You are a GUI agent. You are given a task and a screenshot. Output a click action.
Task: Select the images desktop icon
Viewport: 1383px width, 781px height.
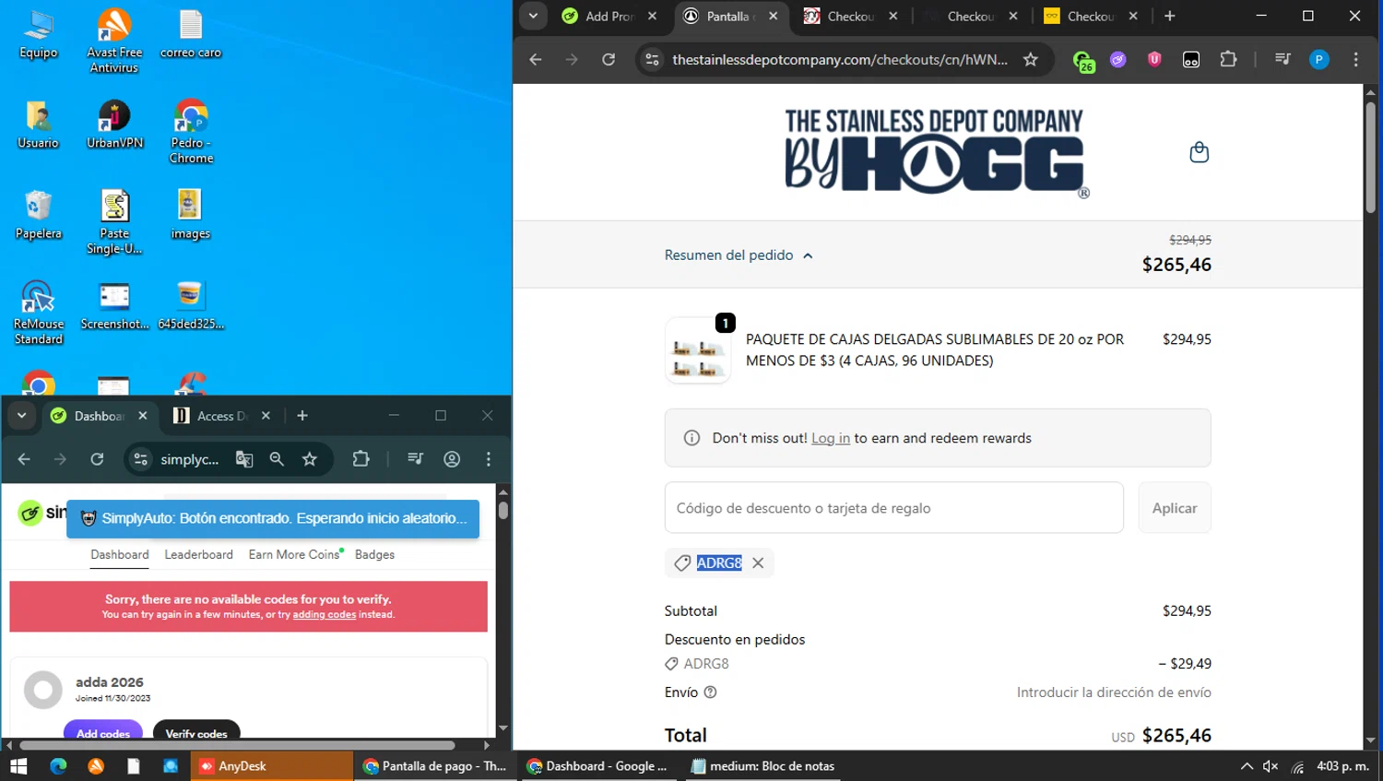[x=191, y=215]
